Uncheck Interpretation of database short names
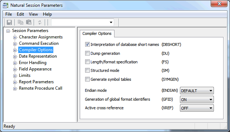This screenshot has width=230, height=132. point(87,44)
